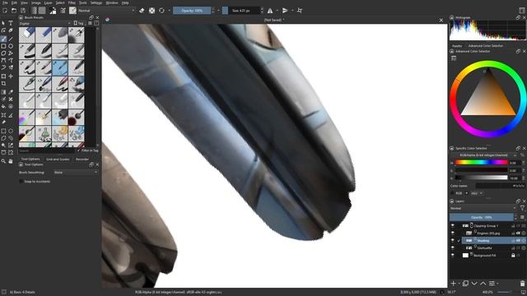Hide the Engines layer via eye icon
527x296 pixels.
[x=453, y=233]
